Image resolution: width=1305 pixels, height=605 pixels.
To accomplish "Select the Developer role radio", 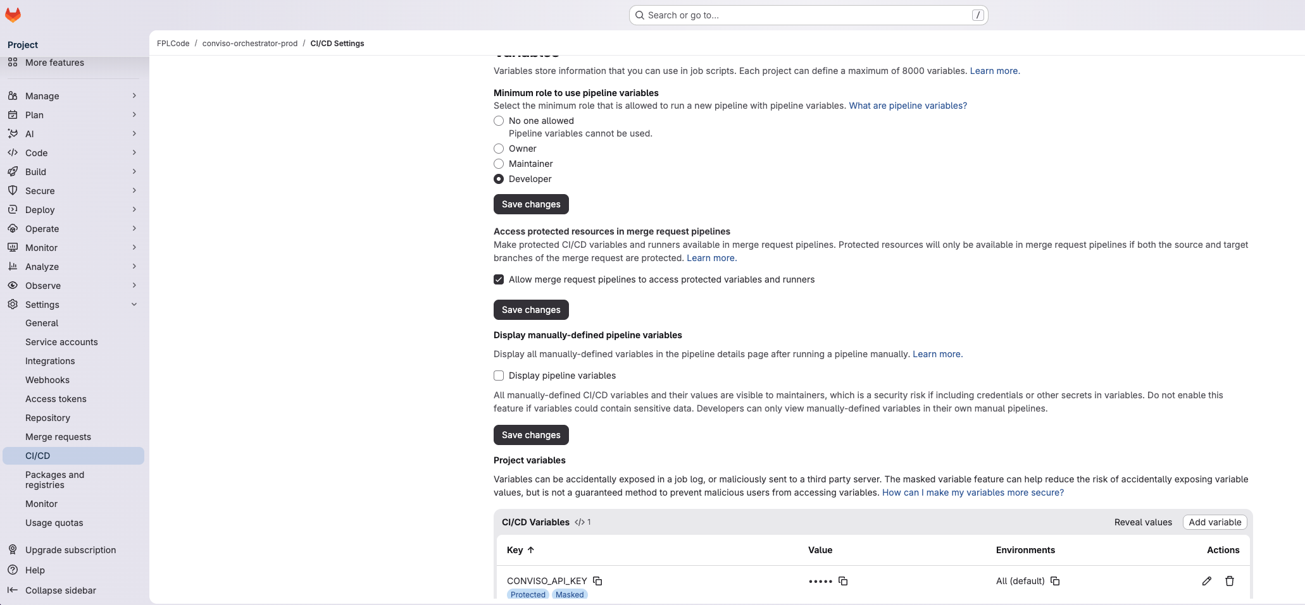I will point(499,179).
